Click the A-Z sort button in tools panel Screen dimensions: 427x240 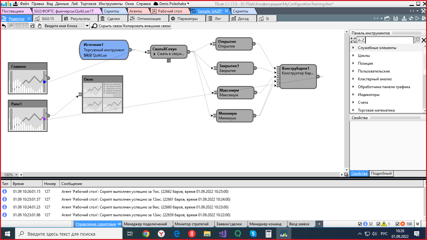pyautogui.click(x=361, y=40)
